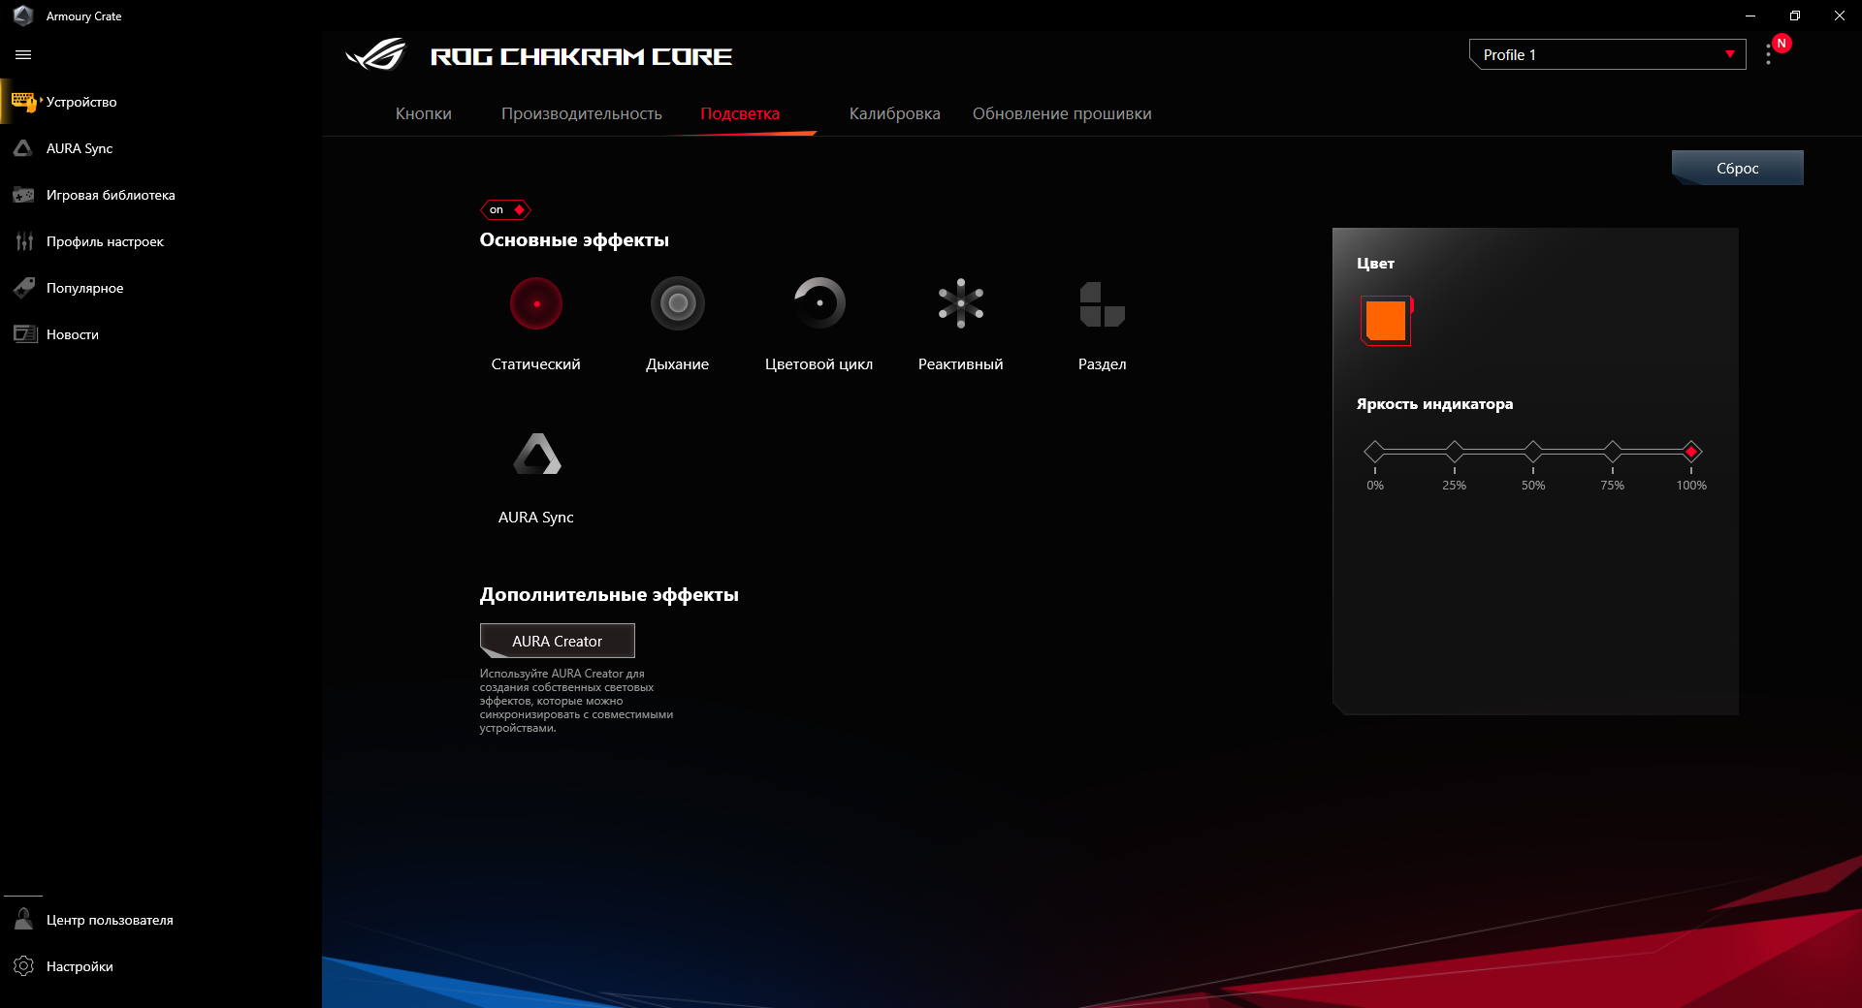Image resolution: width=1862 pixels, height=1008 pixels.
Task: Open Центр пользователя user icon
Action: point(24,920)
